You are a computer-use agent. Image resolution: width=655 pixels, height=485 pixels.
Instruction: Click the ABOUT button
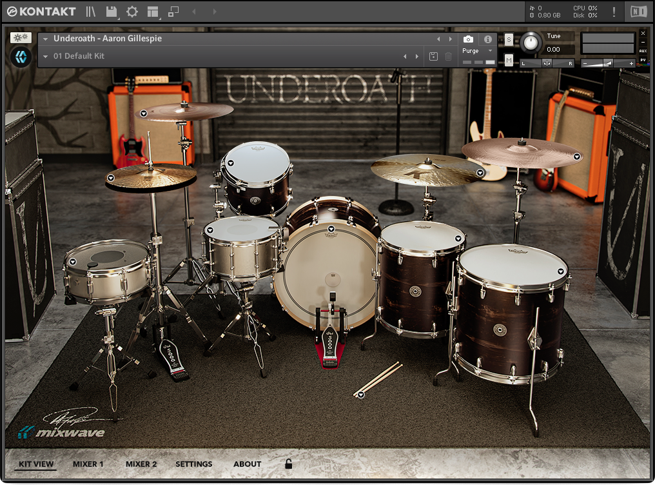tap(247, 464)
